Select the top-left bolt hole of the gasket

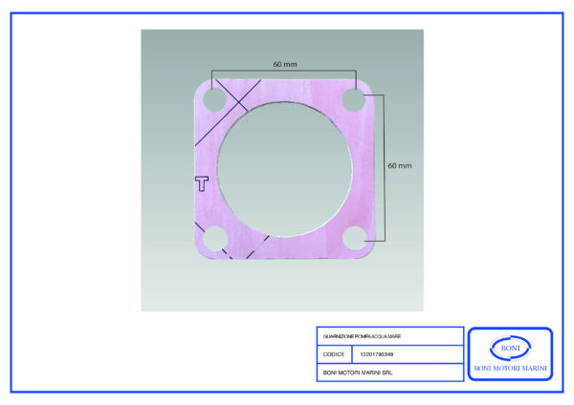(215, 98)
